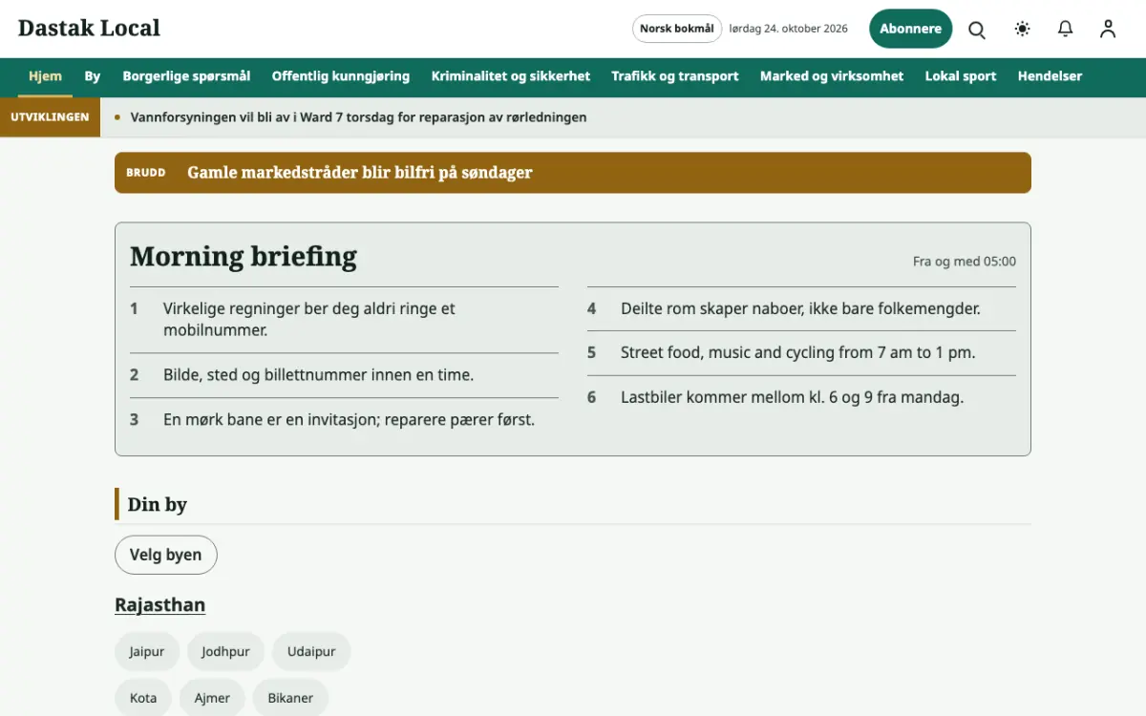Click the UTVIKLINGEN ticker label
Image resolution: width=1146 pixels, height=716 pixels.
(50, 117)
